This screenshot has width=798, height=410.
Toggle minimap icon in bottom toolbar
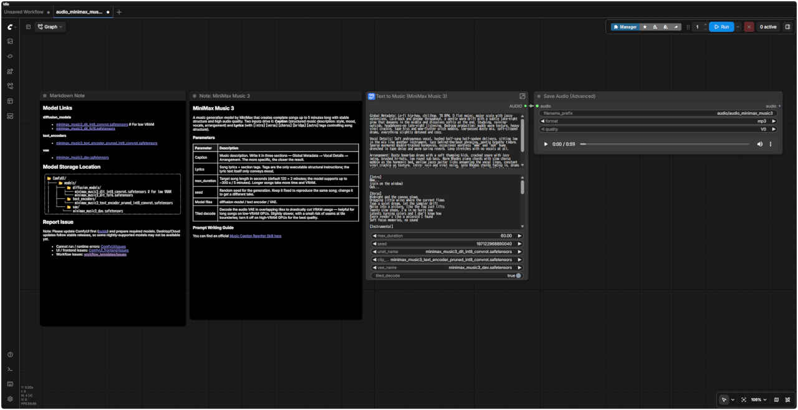pyautogui.click(x=776, y=399)
